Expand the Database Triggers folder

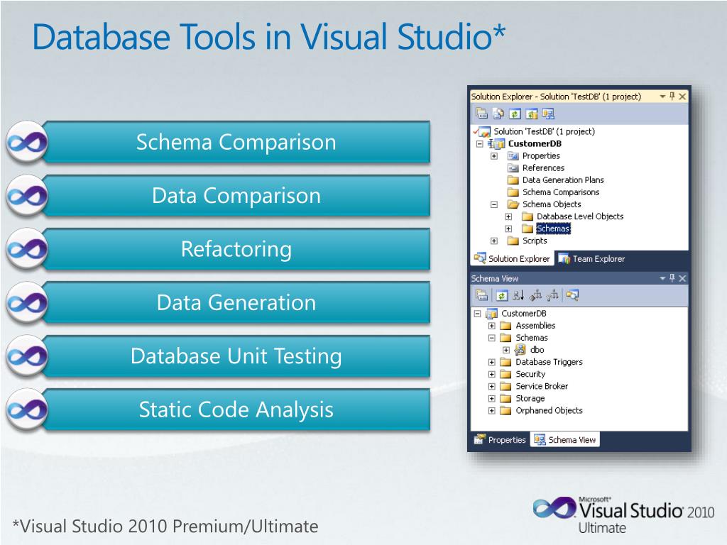(492, 362)
